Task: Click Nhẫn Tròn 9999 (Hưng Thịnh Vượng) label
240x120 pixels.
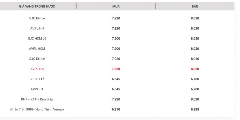Action: coord(37,110)
